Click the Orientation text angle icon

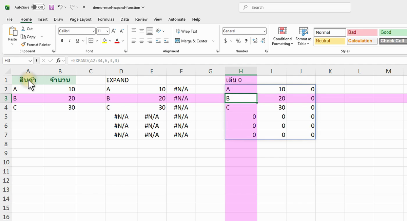pyautogui.click(x=158, y=31)
